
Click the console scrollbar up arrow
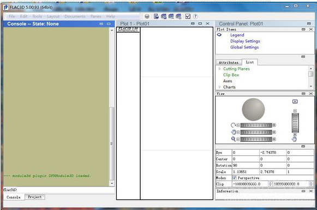(x=112, y=30)
